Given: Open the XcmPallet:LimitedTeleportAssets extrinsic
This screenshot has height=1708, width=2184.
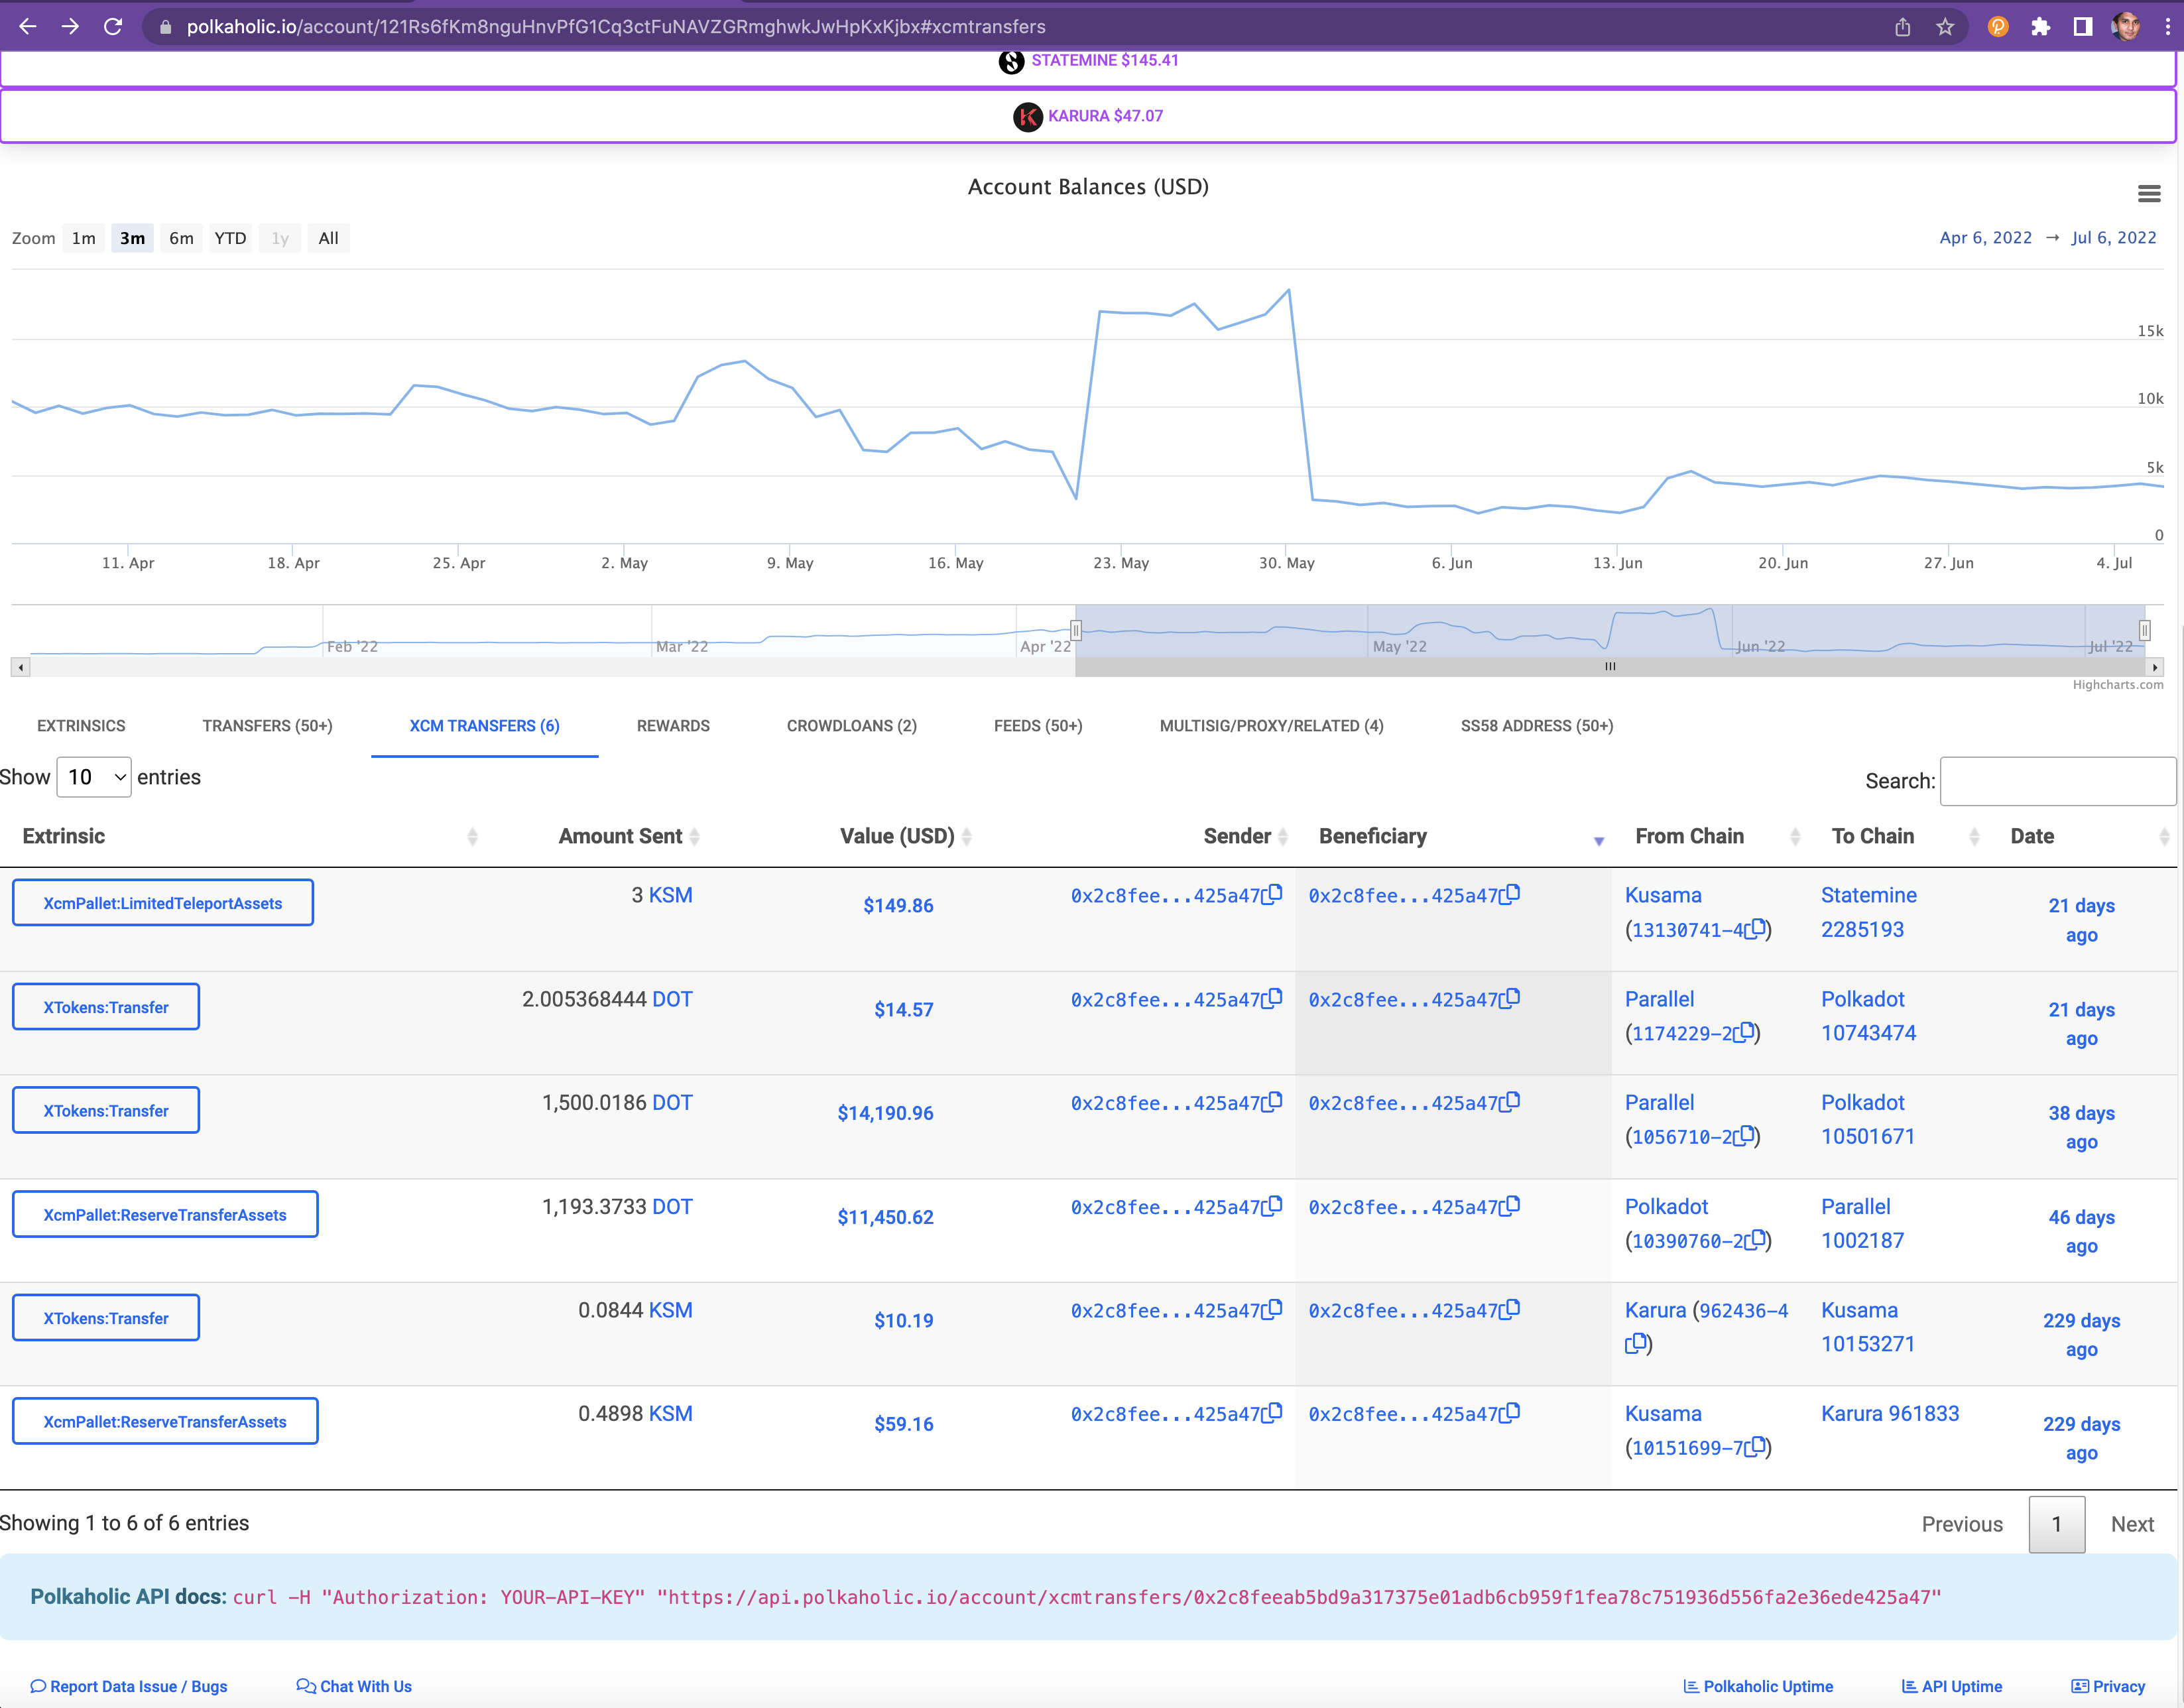Looking at the screenshot, I should 163,903.
